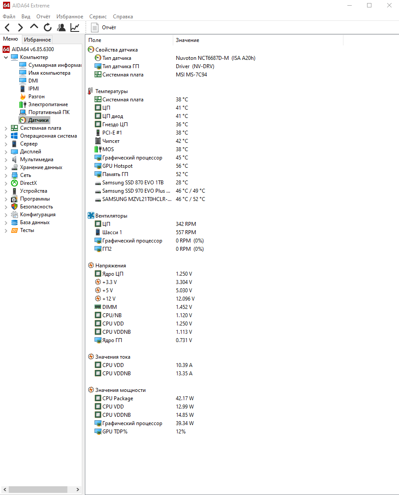This screenshot has height=495, width=399.
Task: Refresh the sensor readings
Action: coord(48,28)
